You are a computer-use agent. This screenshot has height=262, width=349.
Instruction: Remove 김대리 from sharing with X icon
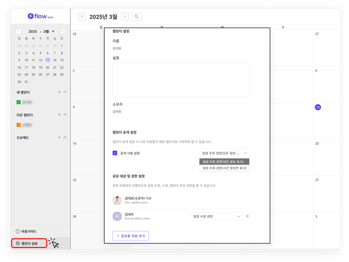(x=247, y=216)
